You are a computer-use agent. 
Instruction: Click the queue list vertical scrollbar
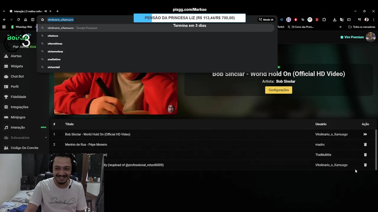376,150
